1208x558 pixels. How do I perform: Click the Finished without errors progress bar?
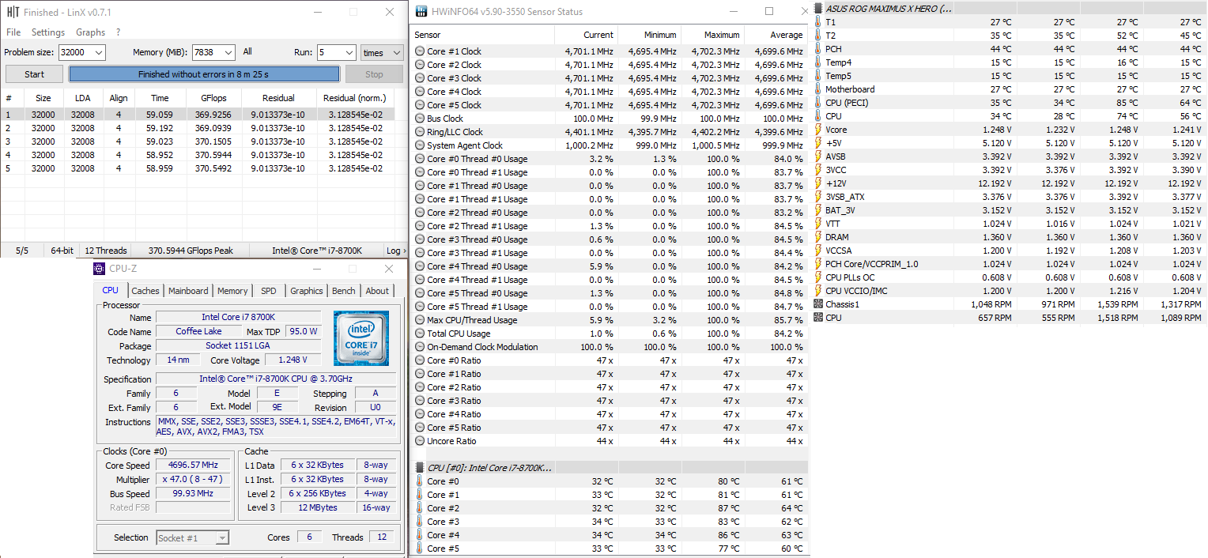(204, 74)
